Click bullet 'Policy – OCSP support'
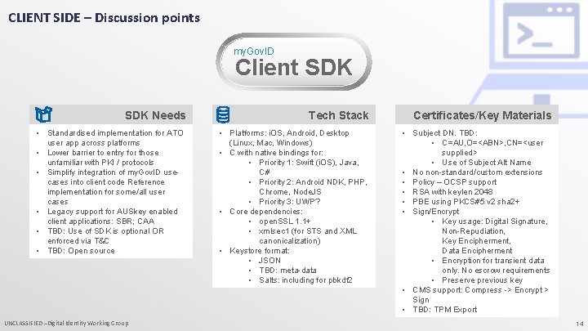 pos(455,181)
